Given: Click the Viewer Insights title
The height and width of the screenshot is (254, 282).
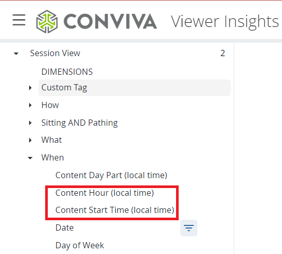Looking at the screenshot, I should (225, 22).
